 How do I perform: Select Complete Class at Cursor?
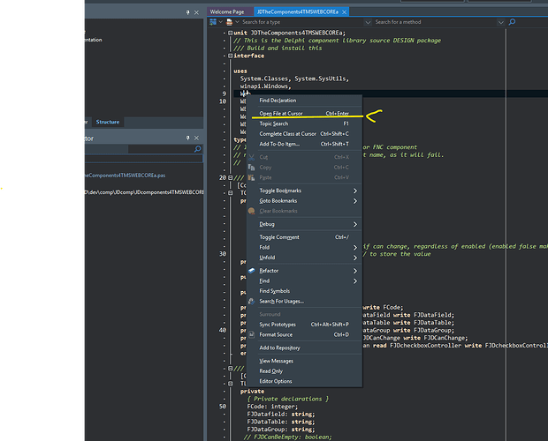(x=287, y=134)
